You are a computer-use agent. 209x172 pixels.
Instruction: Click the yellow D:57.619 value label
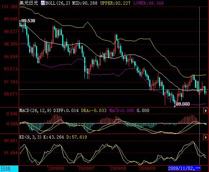pyautogui.click(x=77, y=137)
